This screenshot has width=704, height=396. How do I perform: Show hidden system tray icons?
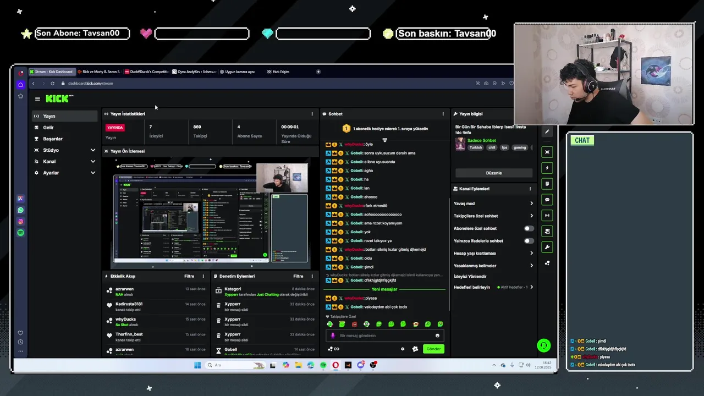coord(493,365)
